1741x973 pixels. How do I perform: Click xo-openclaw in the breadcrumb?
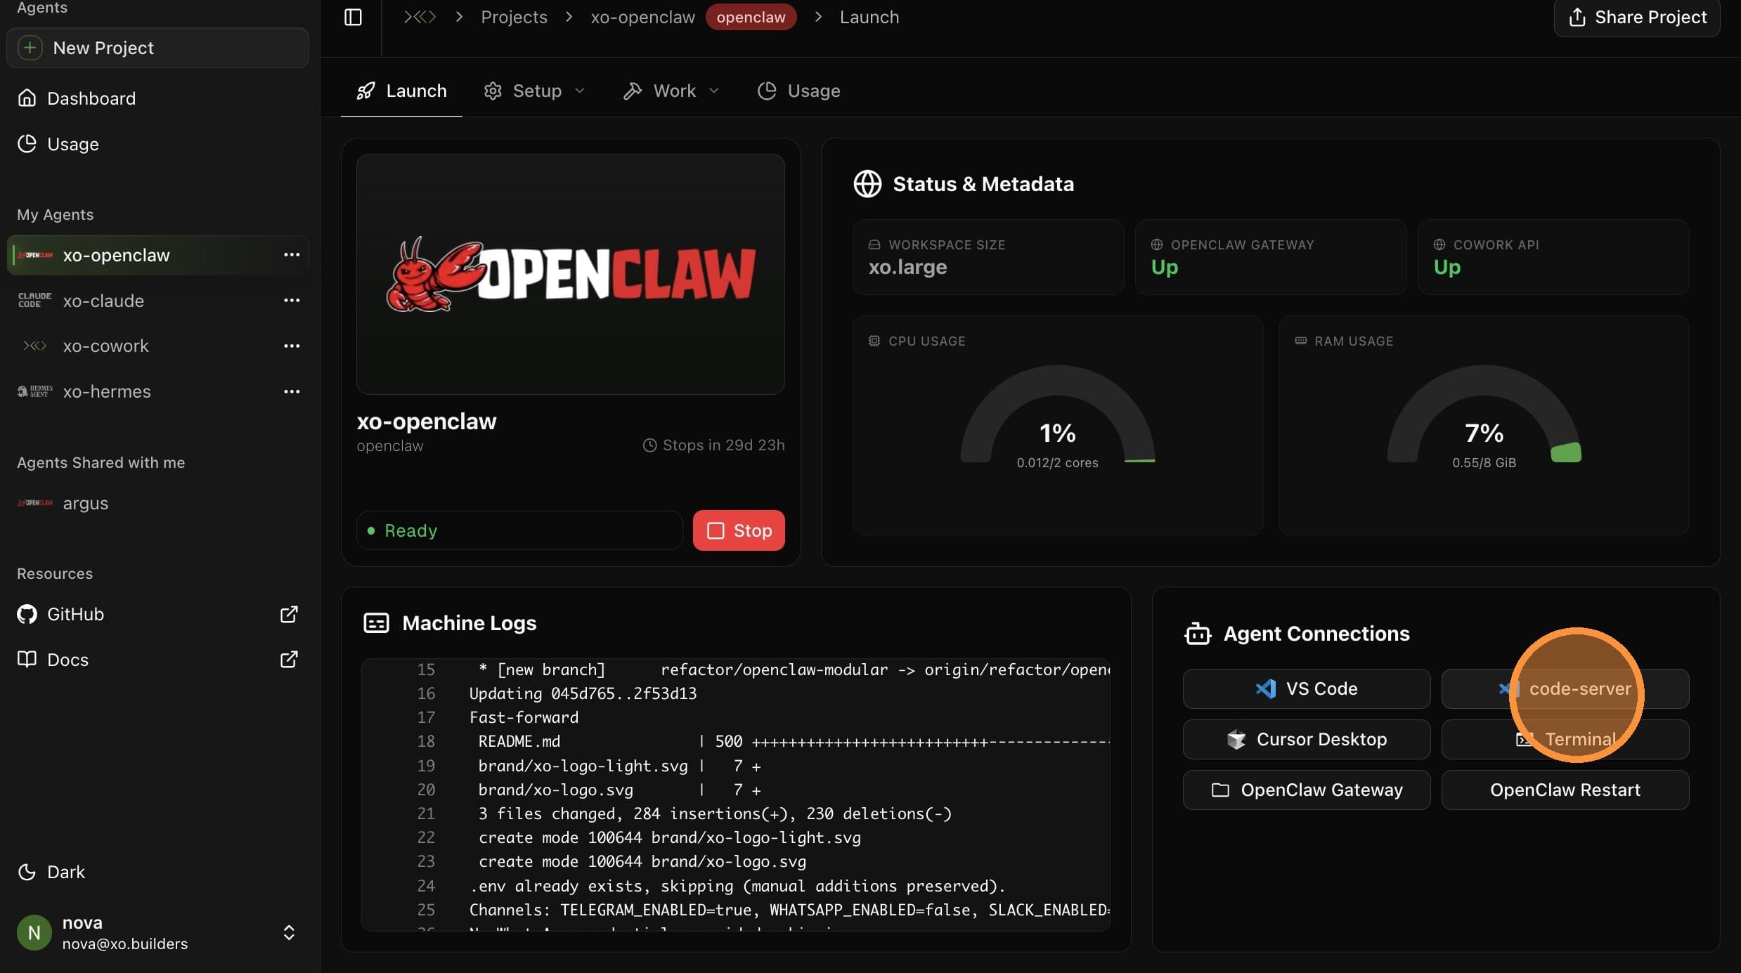point(642,17)
